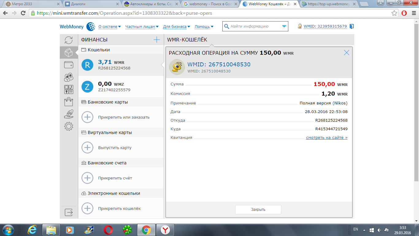Image resolution: width=419 pixels, height=236 pixels.
Task: Click the browser address bar URL
Action: pos(125,13)
